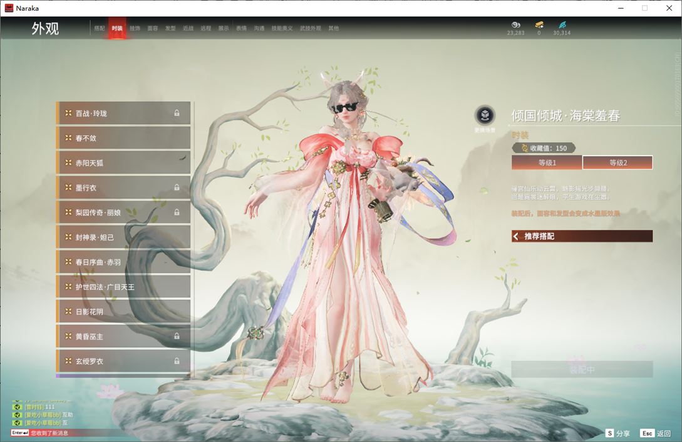The height and width of the screenshot is (442, 682).
Task: Click the Naraka app icon in title bar
Action: click(9, 8)
